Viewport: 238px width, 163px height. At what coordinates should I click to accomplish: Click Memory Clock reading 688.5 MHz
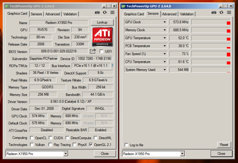pos(179,30)
